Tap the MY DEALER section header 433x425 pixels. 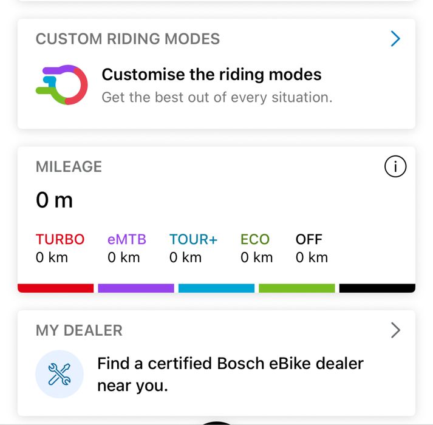point(79,330)
